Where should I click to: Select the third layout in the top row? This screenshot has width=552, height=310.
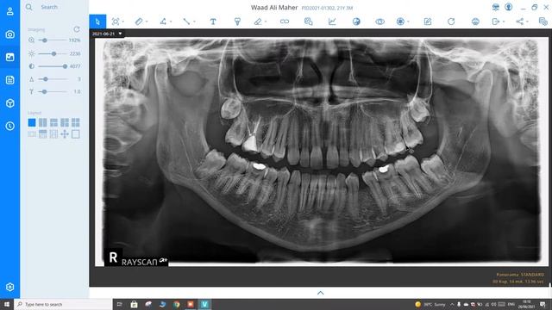coord(53,122)
